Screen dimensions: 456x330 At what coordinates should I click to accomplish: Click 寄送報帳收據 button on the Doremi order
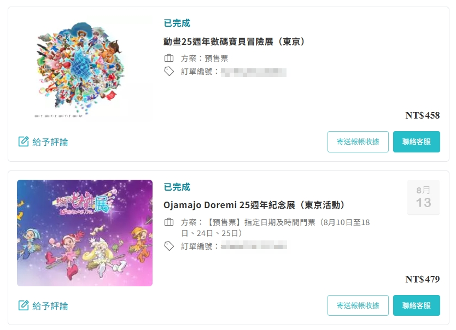tap(358, 305)
